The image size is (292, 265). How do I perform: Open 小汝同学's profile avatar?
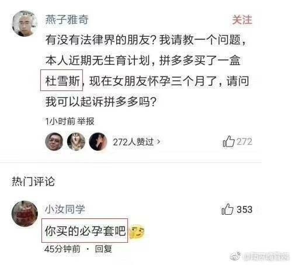[x=25, y=214]
